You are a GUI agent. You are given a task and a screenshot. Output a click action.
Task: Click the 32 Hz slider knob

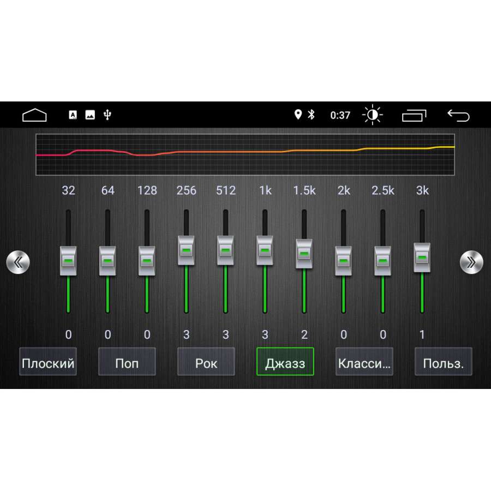(x=68, y=261)
